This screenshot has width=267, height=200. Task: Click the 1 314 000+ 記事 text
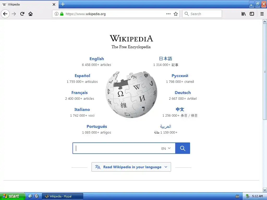point(166,65)
